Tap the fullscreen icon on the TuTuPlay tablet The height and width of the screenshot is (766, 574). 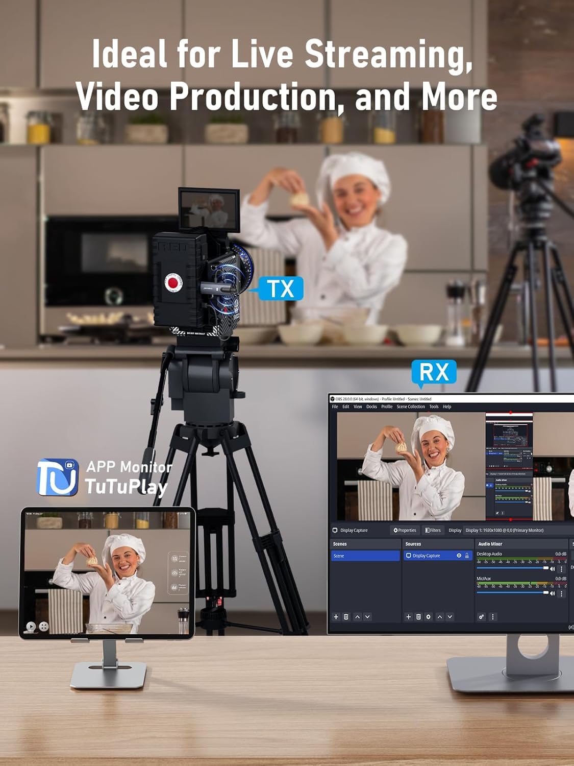coord(43,627)
